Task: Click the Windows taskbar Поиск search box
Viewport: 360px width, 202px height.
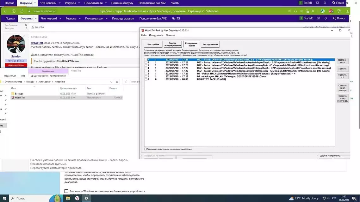Action: (x=29, y=198)
